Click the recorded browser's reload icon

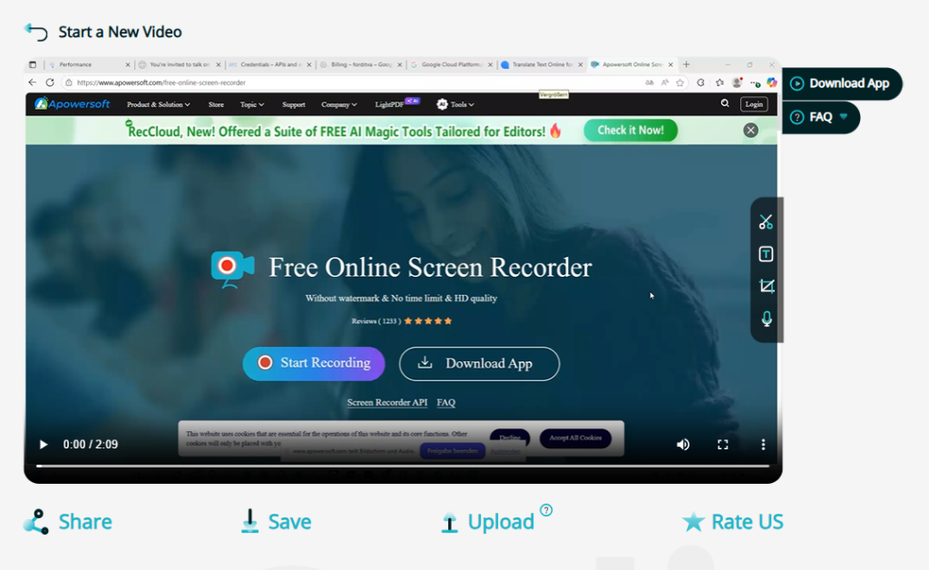(50, 83)
